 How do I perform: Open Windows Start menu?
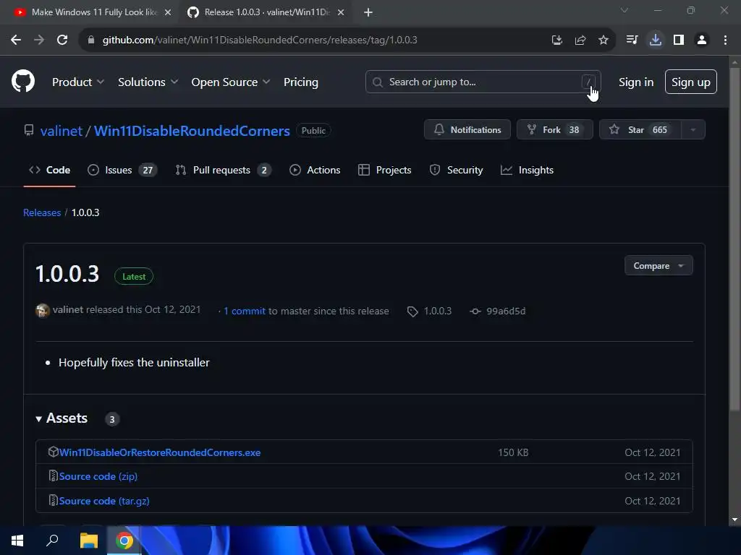click(x=17, y=541)
